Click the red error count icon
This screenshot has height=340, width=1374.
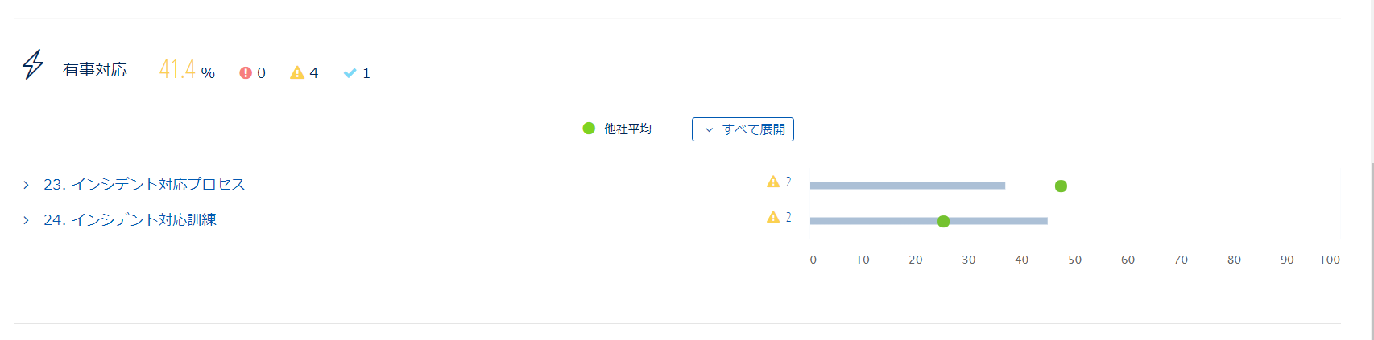[246, 72]
